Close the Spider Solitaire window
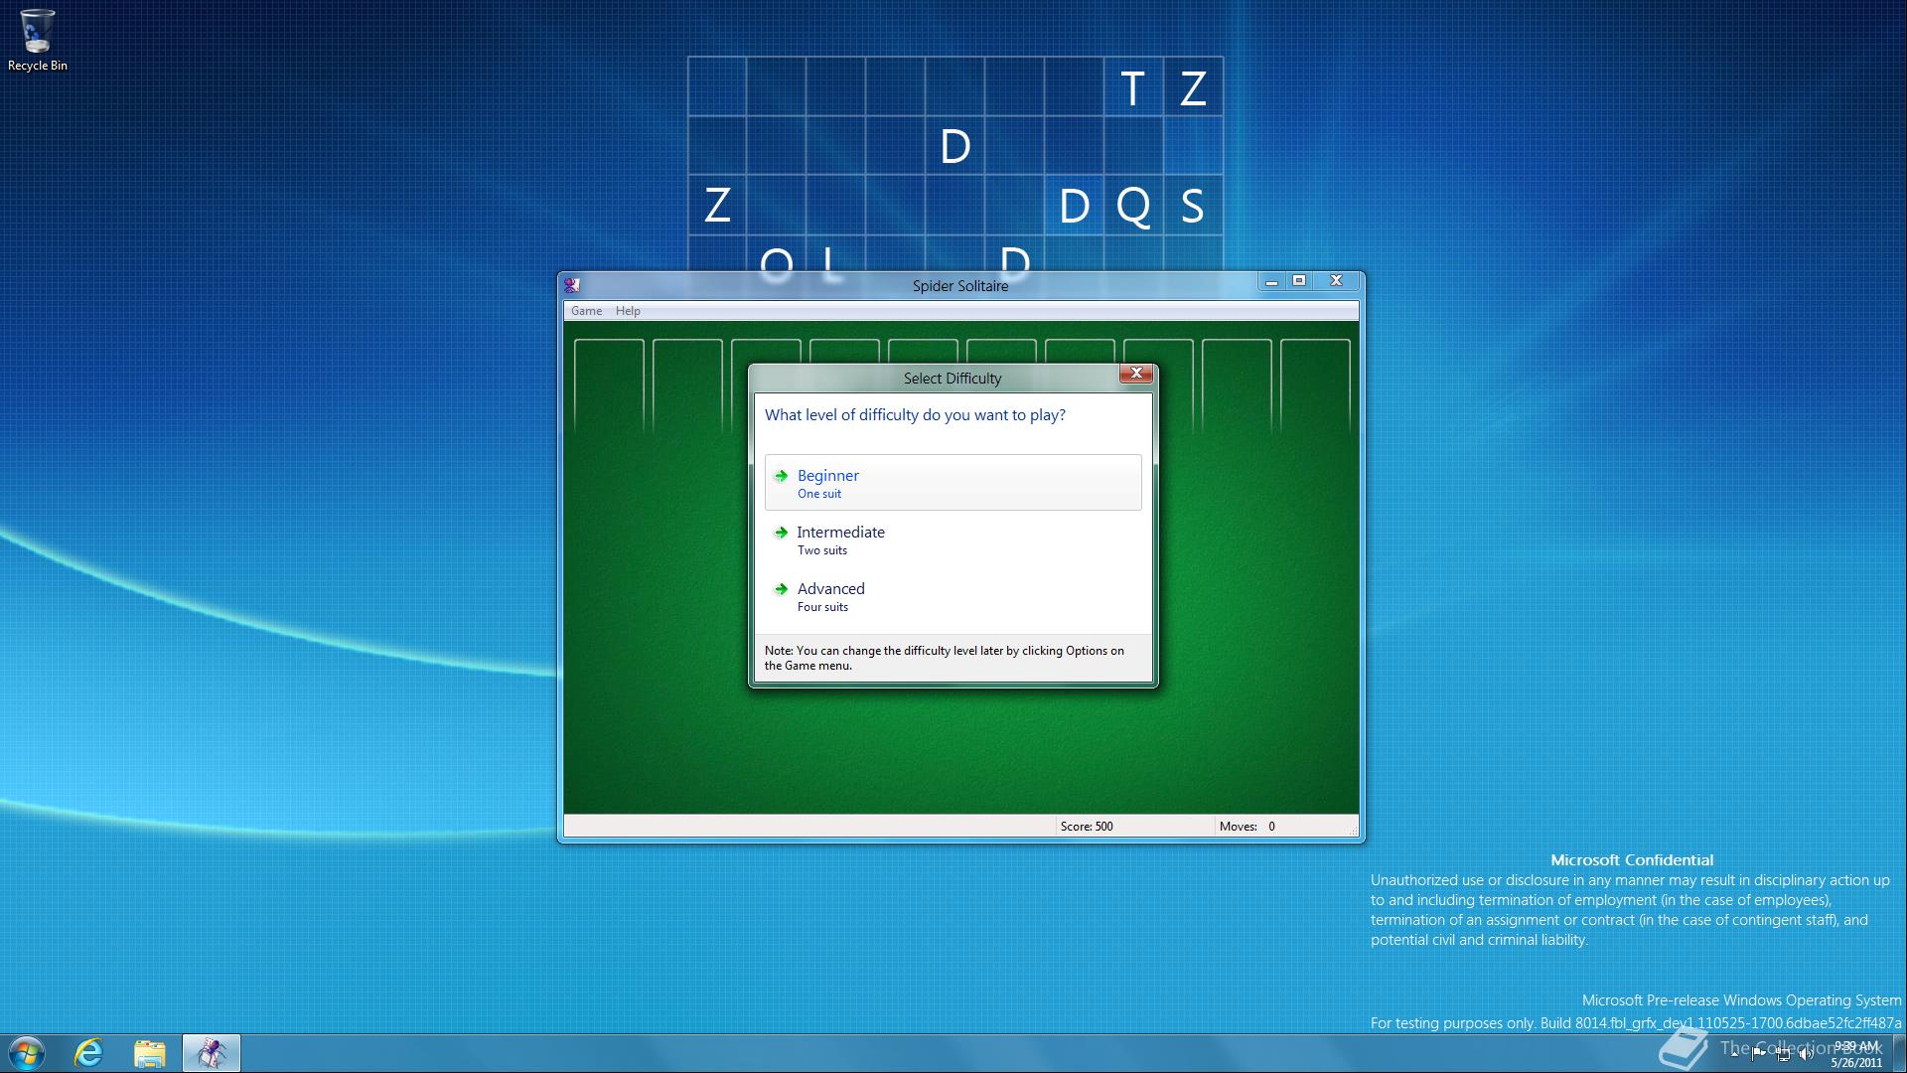 click(1336, 281)
